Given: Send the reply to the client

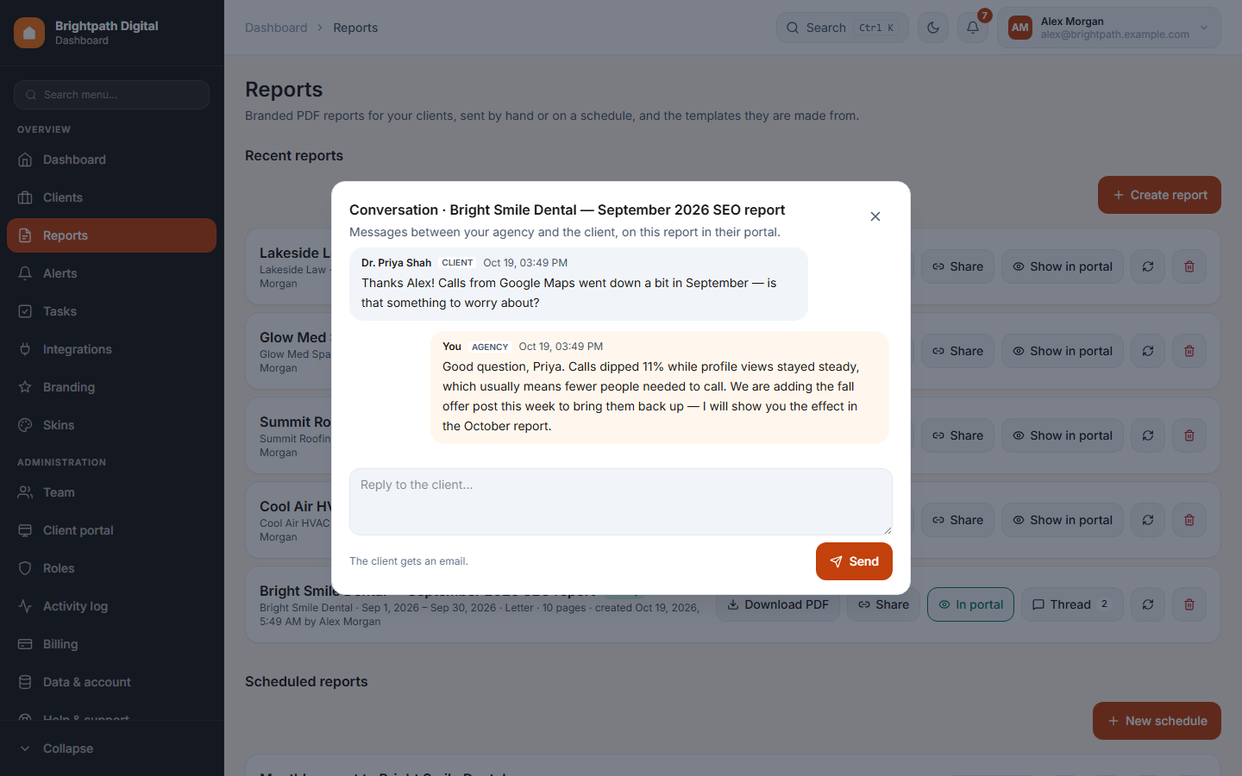Looking at the screenshot, I should 854,561.
